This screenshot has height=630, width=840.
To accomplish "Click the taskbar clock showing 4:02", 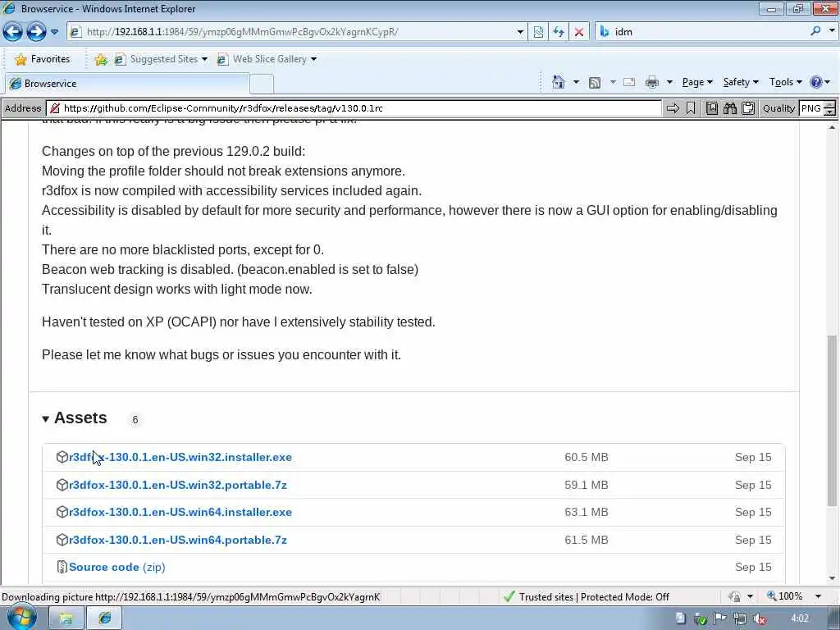I will (799, 619).
